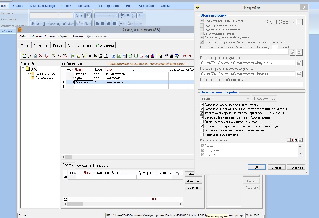The image size is (319, 218).
Task: Click the red first-record navigation arrow
Action: (185, 56)
